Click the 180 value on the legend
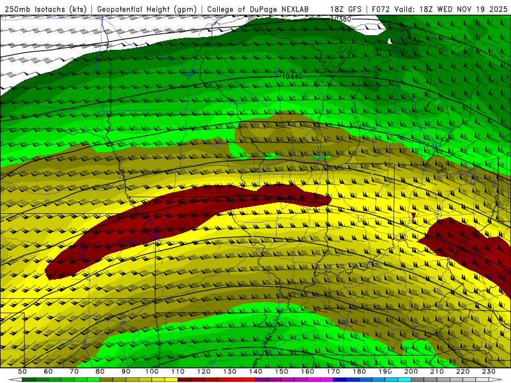511x383 pixels. [360, 372]
